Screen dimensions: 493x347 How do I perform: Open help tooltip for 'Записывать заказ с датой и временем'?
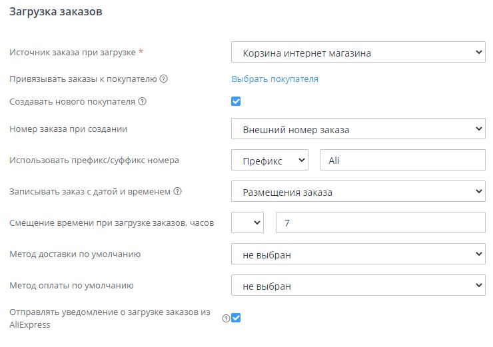pos(177,192)
